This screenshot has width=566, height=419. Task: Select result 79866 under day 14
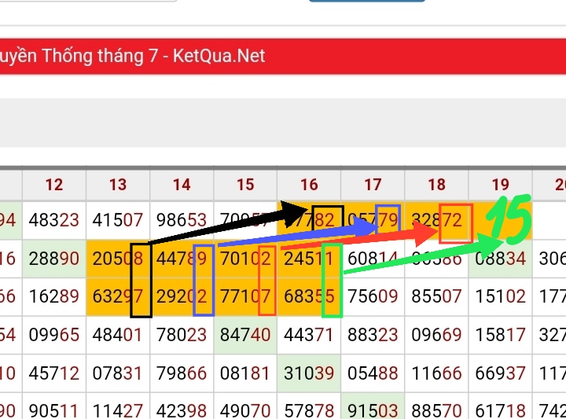pyautogui.click(x=182, y=373)
